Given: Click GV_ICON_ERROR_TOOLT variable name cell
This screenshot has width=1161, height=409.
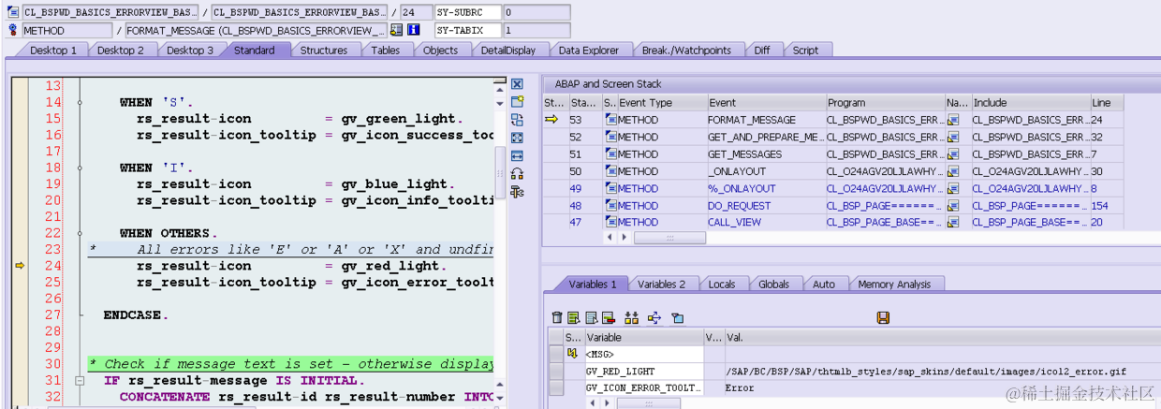Looking at the screenshot, I should 643,387.
